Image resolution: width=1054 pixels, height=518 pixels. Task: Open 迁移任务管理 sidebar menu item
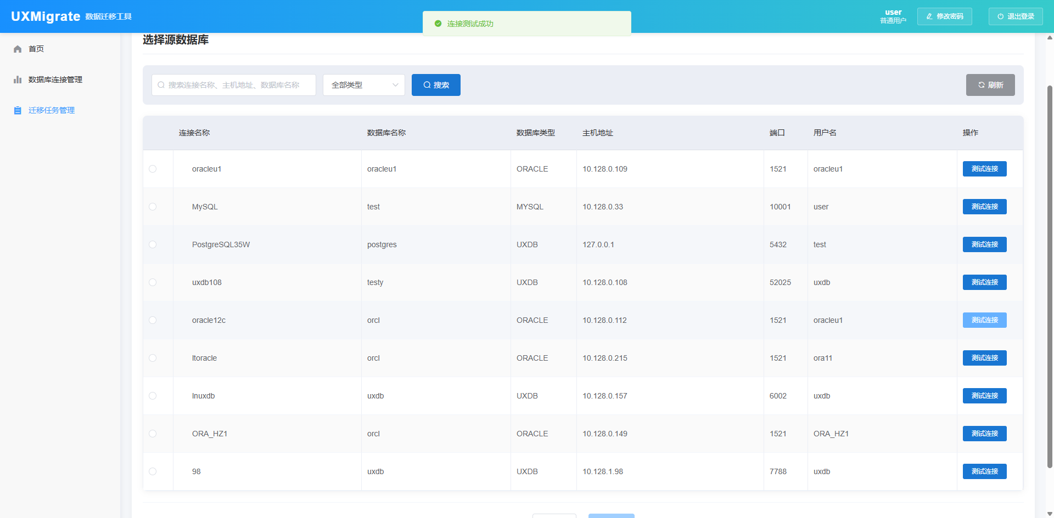[52, 110]
